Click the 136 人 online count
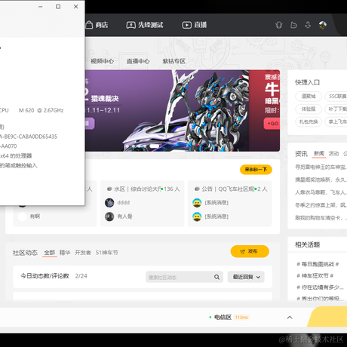The height and width of the screenshot is (347, 347). click(172, 189)
